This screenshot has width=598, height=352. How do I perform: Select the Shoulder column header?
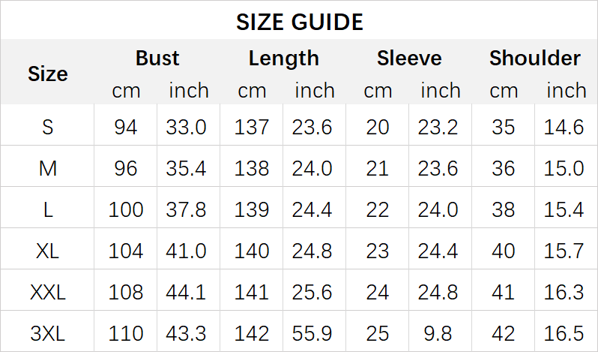coord(535,58)
